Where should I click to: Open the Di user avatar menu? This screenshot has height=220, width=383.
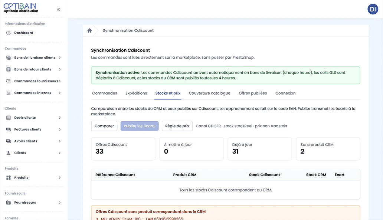tap(373, 9)
